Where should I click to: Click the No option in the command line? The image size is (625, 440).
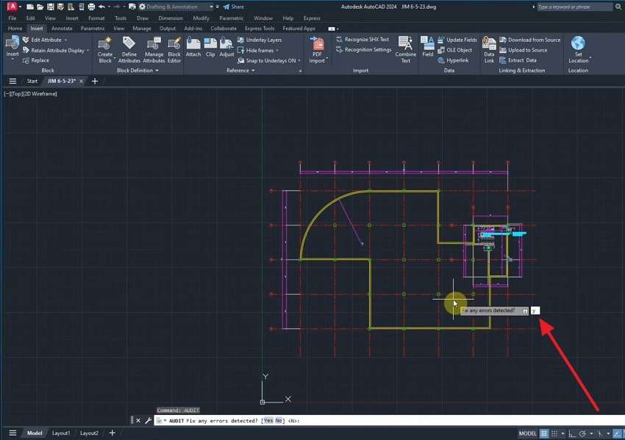278,421
